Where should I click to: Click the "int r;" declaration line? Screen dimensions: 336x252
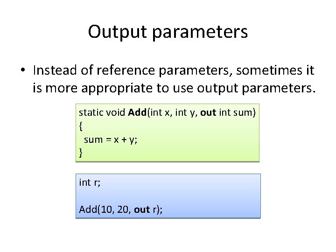pyautogui.click(x=90, y=182)
